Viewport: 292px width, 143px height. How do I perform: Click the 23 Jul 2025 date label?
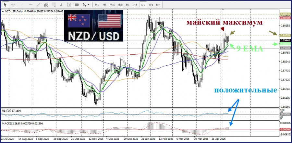[7, 139]
